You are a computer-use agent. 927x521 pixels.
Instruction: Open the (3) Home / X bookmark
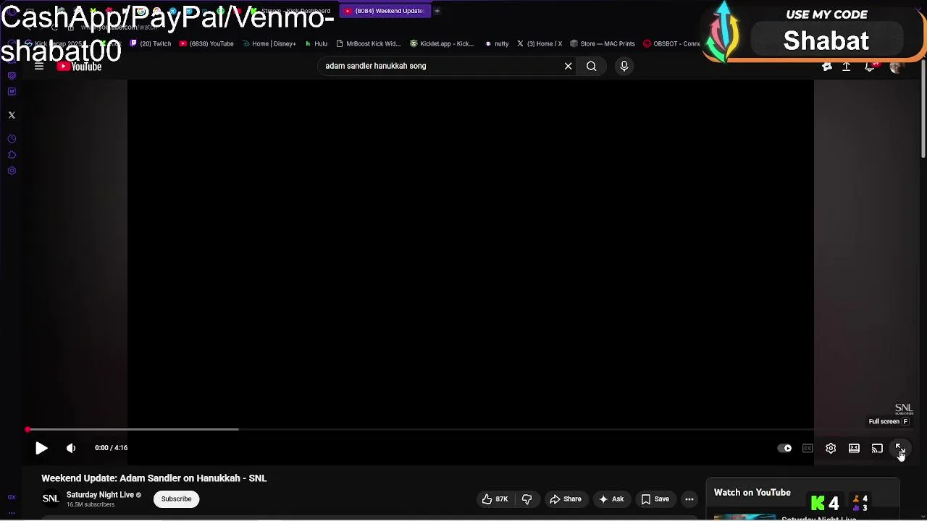click(x=540, y=43)
